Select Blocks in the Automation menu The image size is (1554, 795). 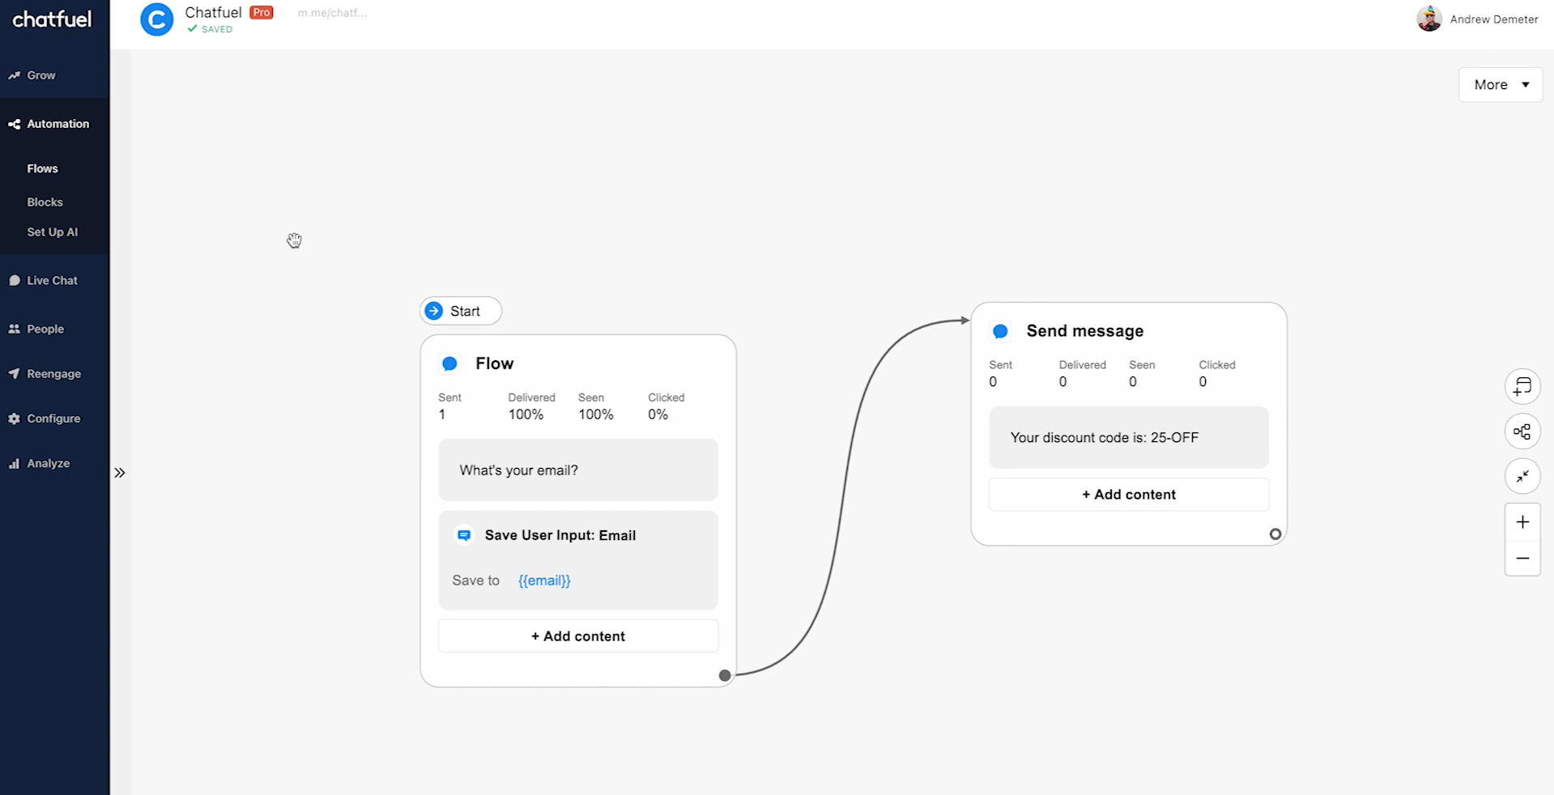click(x=45, y=202)
